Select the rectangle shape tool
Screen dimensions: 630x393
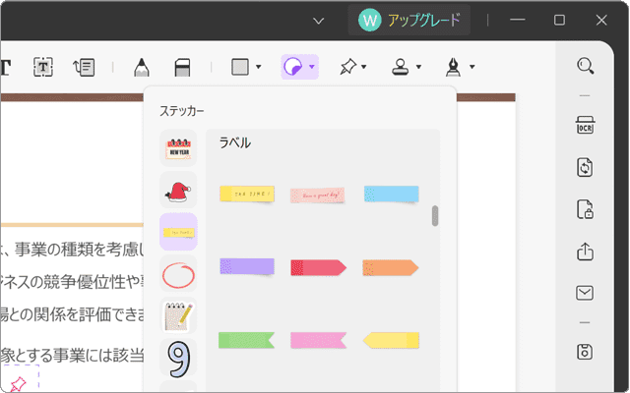coord(240,67)
